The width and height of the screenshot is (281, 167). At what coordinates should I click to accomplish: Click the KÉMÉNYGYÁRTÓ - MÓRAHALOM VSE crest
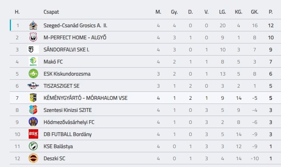[x=33, y=98]
